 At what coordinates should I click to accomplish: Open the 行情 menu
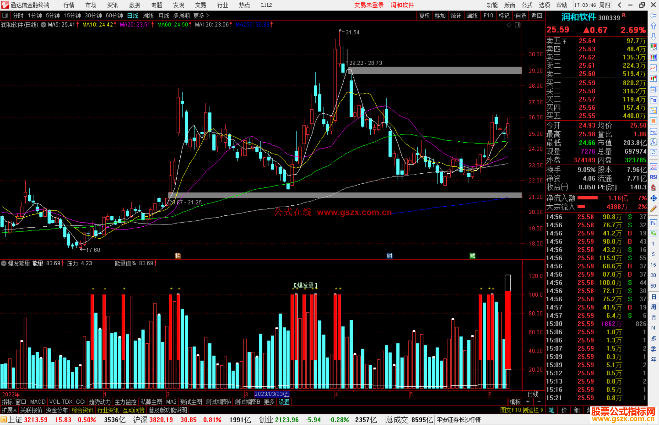(69, 5)
